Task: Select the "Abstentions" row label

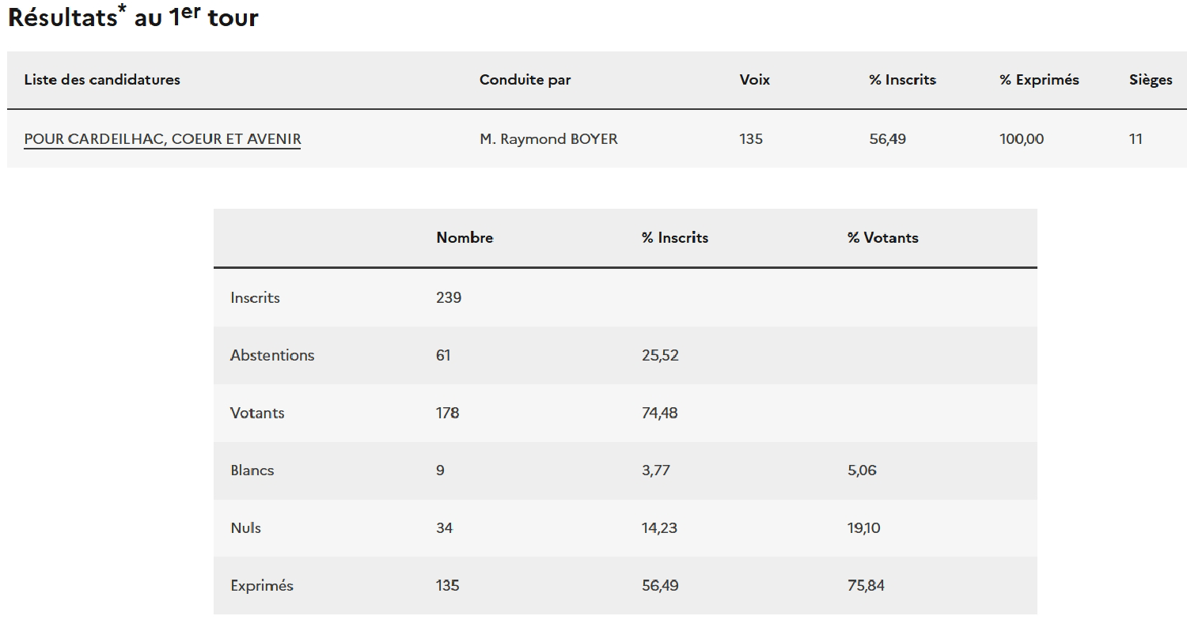Action: coord(272,356)
